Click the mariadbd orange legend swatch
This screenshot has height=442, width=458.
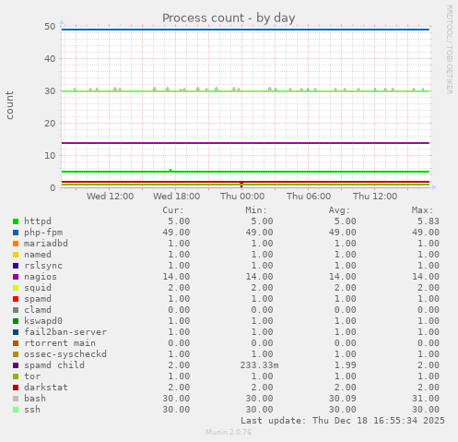point(16,244)
